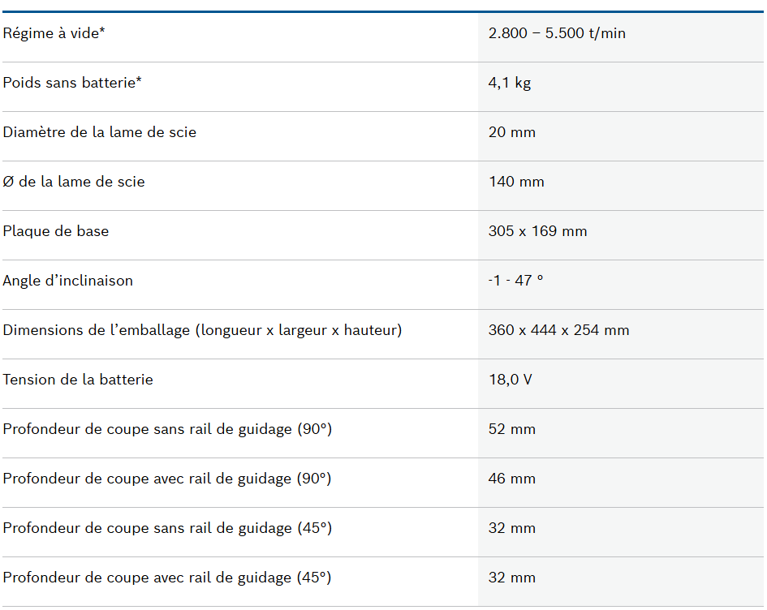Select the 18,0 V voltage value
The width and height of the screenshot is (767, 610).
(x=510, y=380)
